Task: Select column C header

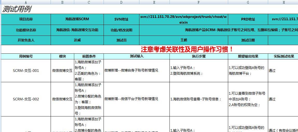Action: pyautogui.click(x=89, y=2)
